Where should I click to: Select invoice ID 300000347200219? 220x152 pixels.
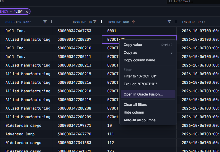point(77,100)
